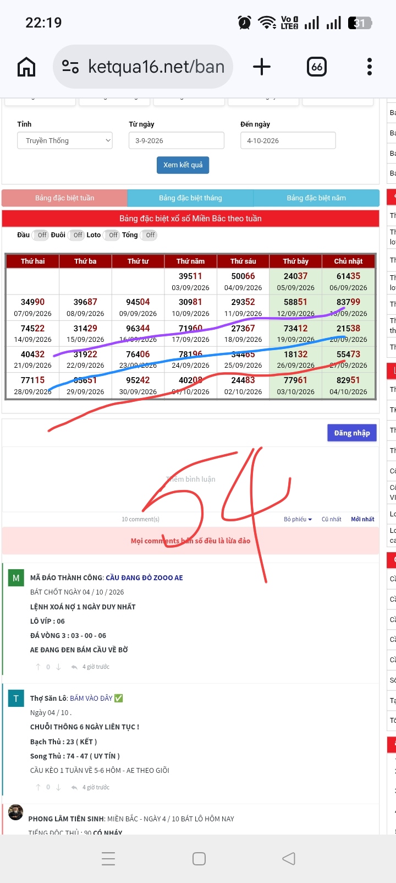This screenshot has height=883, width=396.
Task: Select result cell 31429 on 15/09/2026
Action: [x=85, y=334]
